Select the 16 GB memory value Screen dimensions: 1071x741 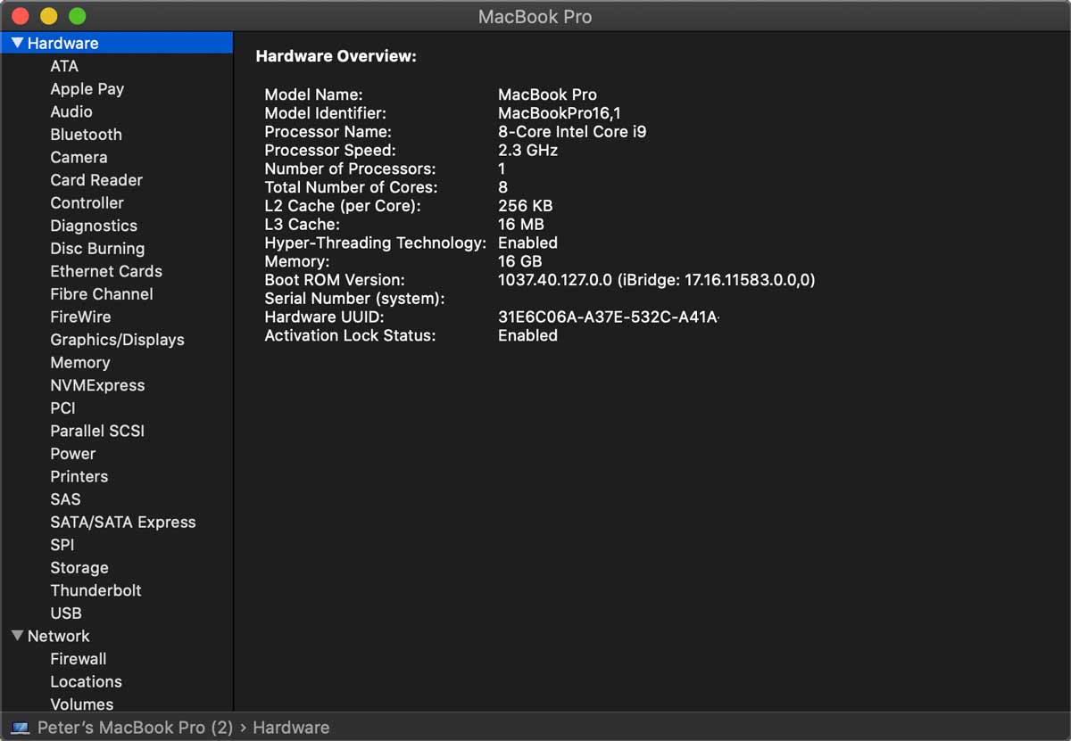point(519,261)
